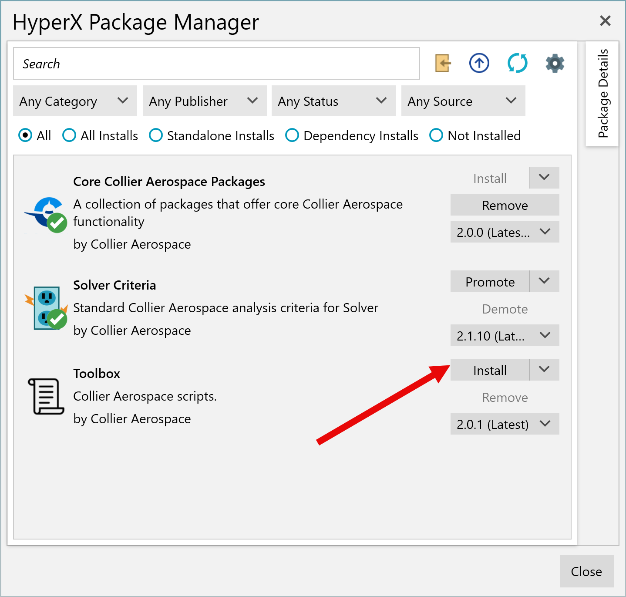The height and width of the screenshot is (597, 626).
Task: Select the Solver Criteria package title
Action: 114,285
